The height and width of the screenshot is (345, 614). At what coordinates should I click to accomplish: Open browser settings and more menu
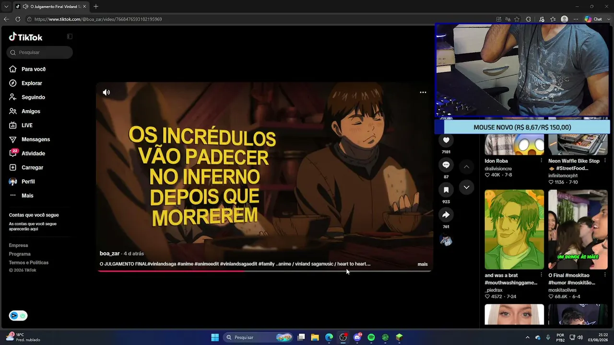coord(576,19)
